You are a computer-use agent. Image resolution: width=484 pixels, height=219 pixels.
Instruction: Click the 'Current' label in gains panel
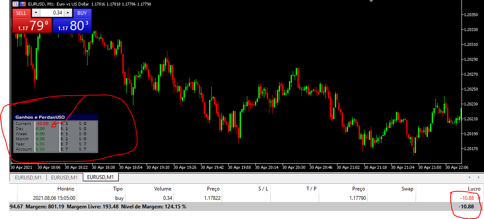click(x=23, y=124)
